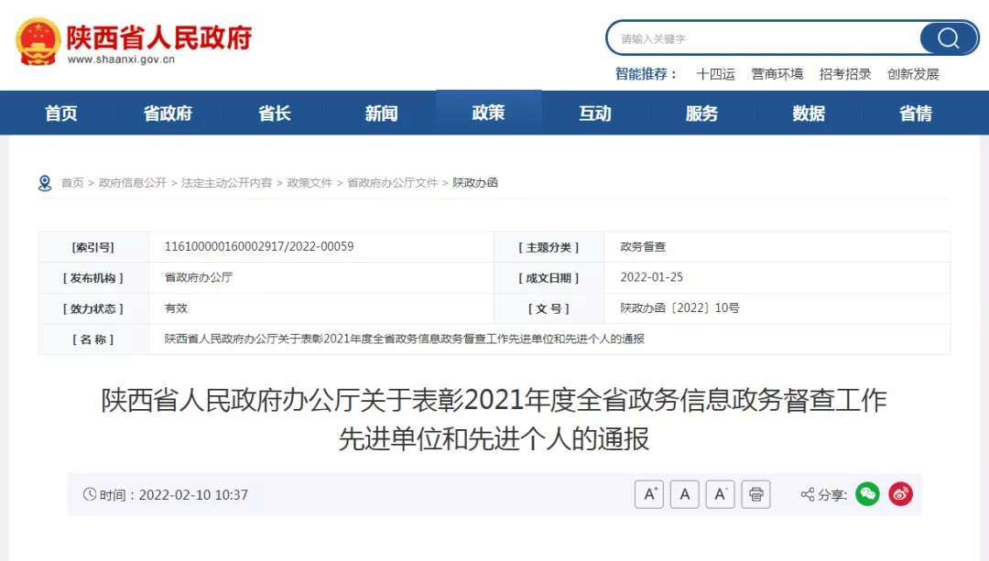989x561 pixels.
Task: Open the 政策 navigation tab
Action: [x=488, y=113]
